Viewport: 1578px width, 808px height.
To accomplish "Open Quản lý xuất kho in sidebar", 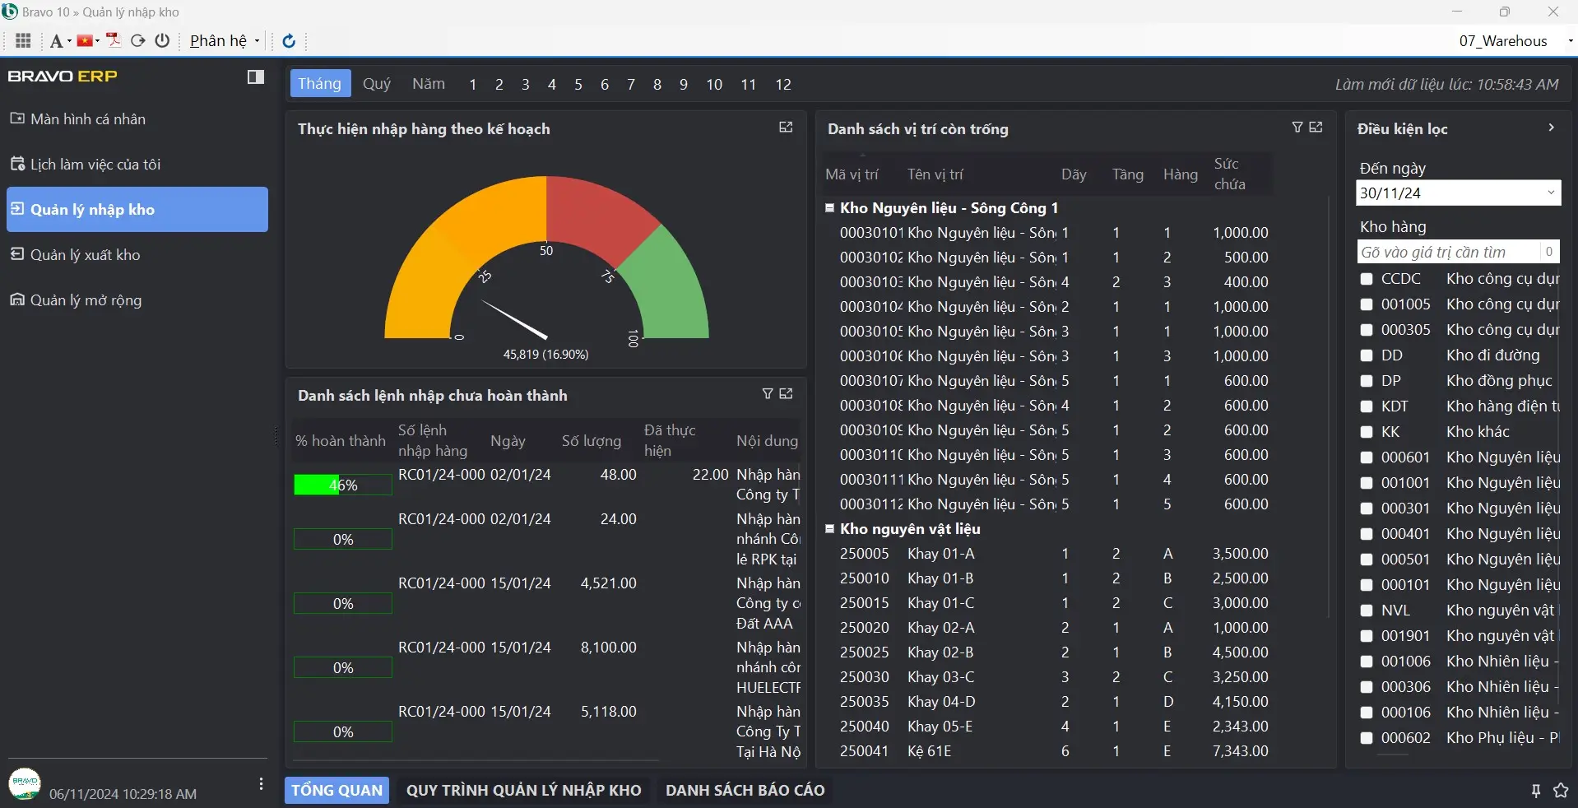I will (85, 255).
